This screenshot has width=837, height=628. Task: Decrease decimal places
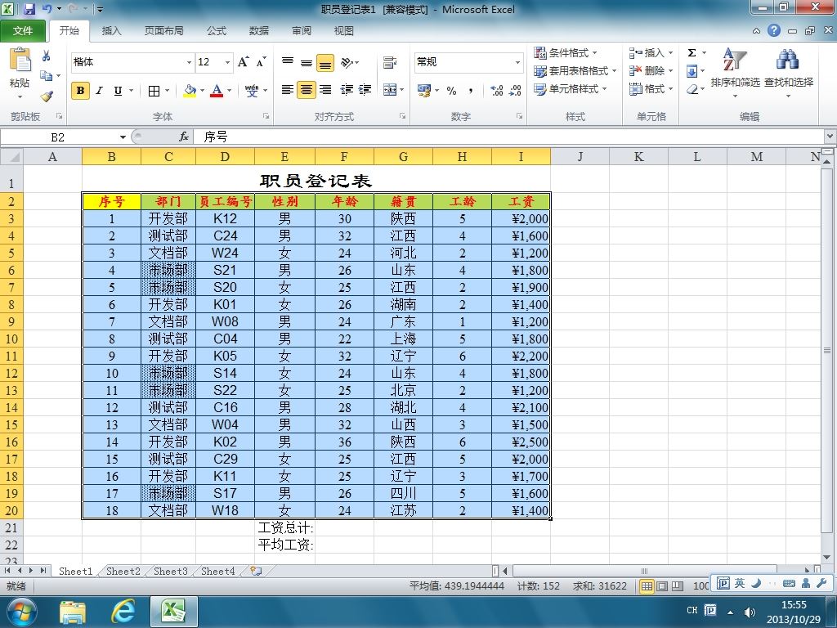tap(515, 91)
